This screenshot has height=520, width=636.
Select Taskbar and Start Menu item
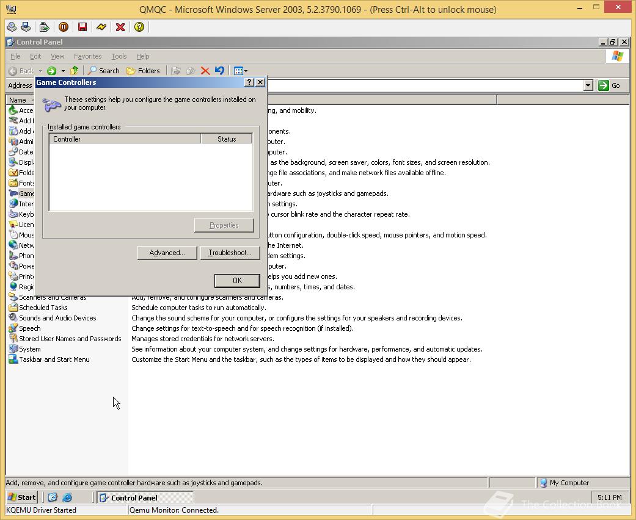point(49,359)
